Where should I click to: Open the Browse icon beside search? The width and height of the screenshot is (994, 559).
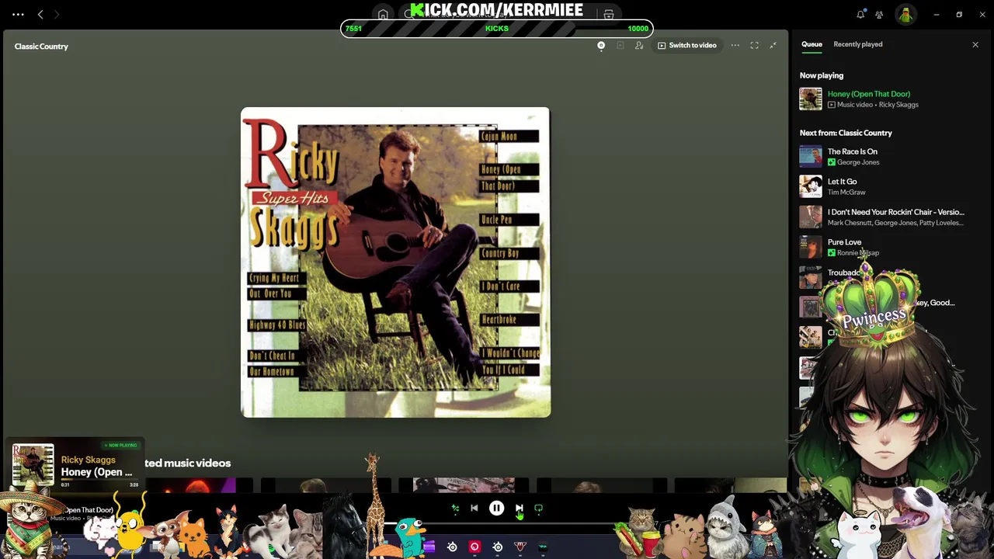[609, 15]
